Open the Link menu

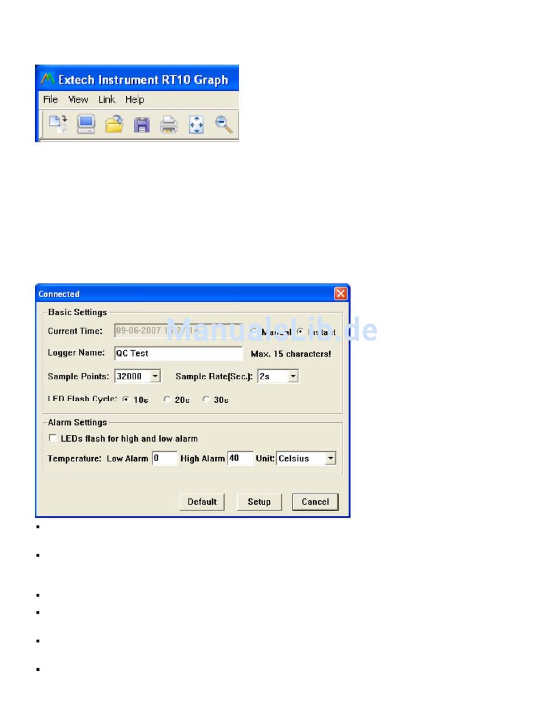click(x=107, y=99)
